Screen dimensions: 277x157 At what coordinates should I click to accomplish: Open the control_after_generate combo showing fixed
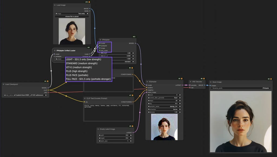click(164, 98)
